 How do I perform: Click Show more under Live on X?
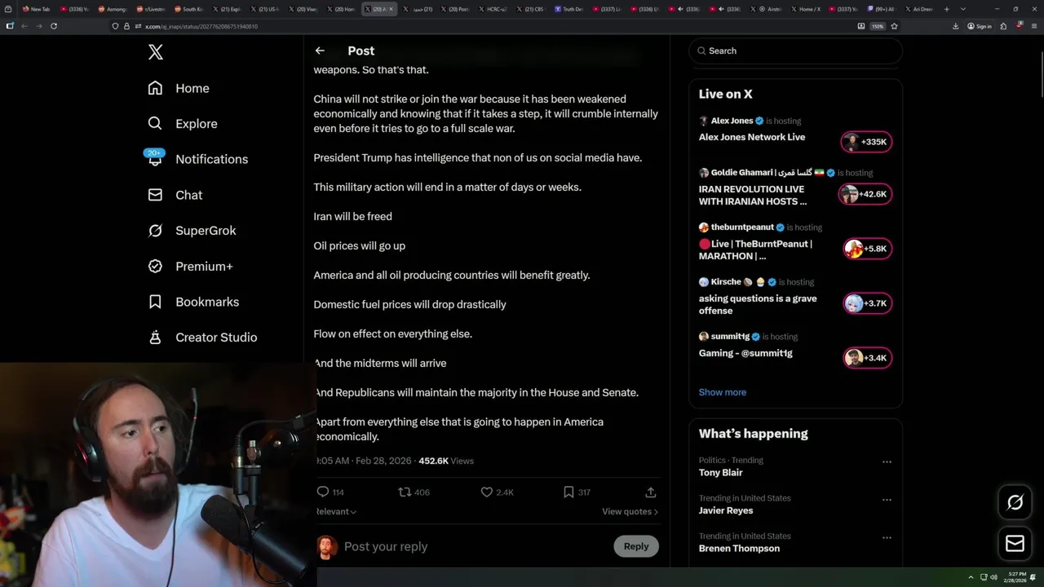tap(722, 392)
